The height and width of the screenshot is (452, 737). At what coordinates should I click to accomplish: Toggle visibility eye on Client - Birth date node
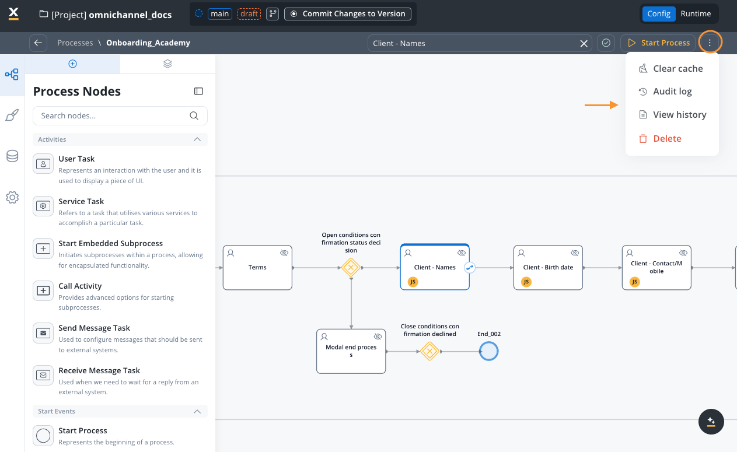click(575, 253)
